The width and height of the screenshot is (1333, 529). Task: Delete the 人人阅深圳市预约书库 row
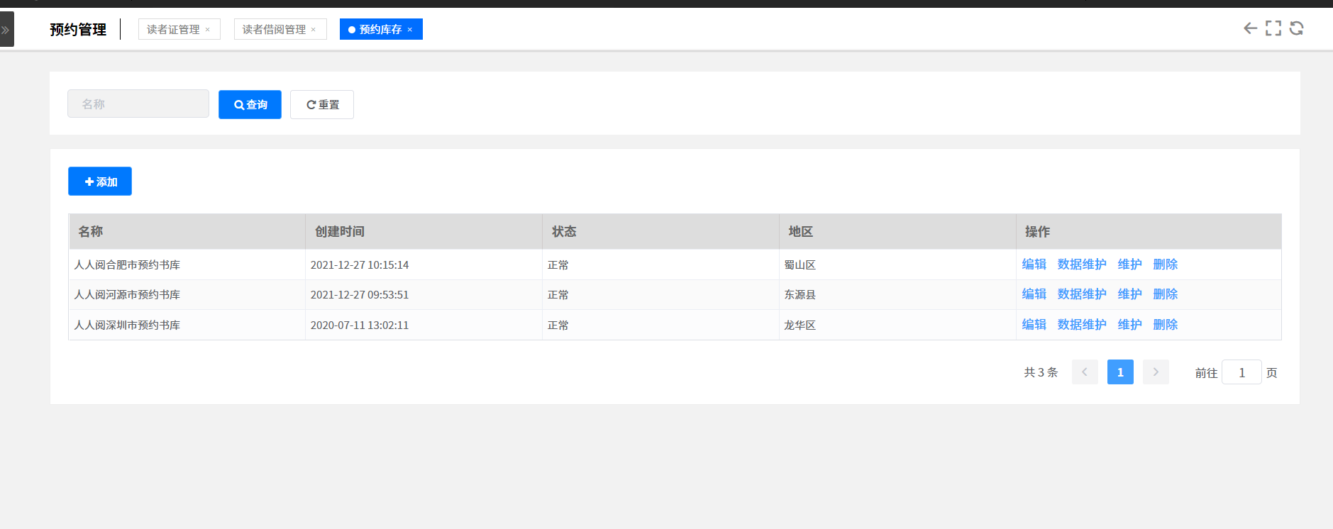coord(1165,325)
